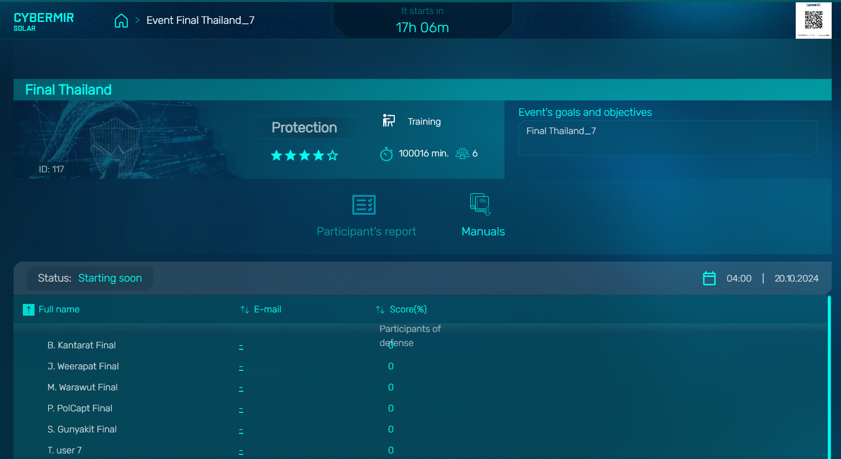Viewport: 841px width, 459px height.
Task: Click the QR code image
Action: point(813,20)
